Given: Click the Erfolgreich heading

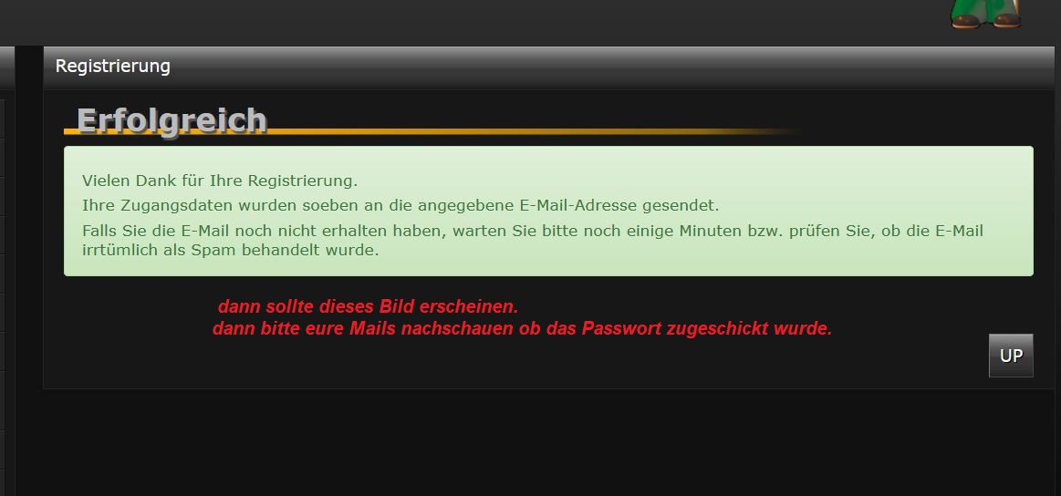Looking at the screenshot, I should (x=172, y=120).
